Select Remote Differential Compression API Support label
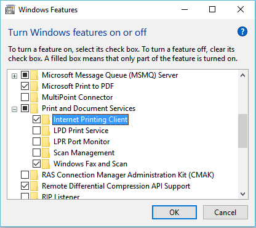The height and width of the screenshot is (228, 256). 116,186
